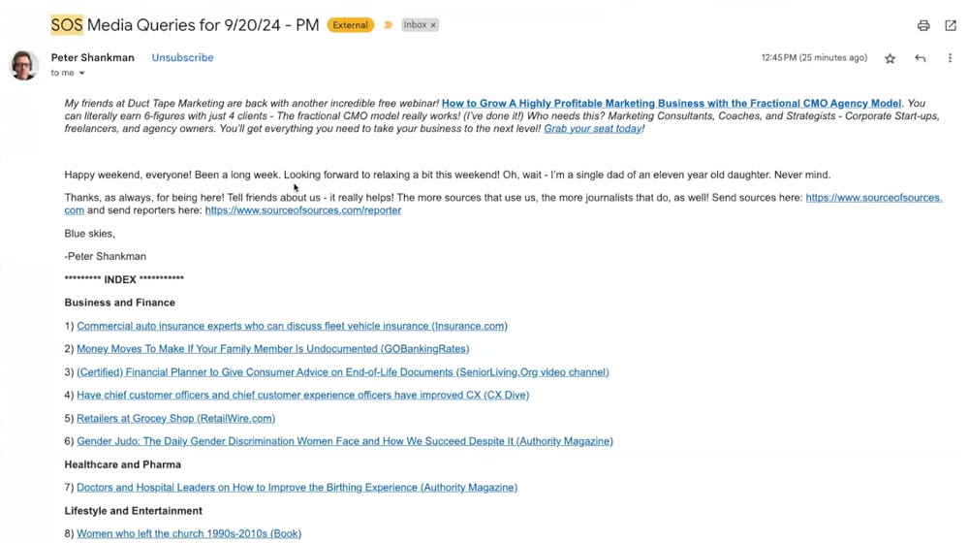The width and height of the screenshot is (969, 543).
Task: Open the Fractional CMO Agency Model webinar link
Action: pos(672,104)
